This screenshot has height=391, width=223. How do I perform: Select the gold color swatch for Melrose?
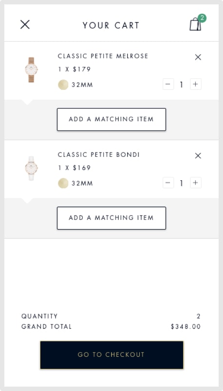(63, 85)
